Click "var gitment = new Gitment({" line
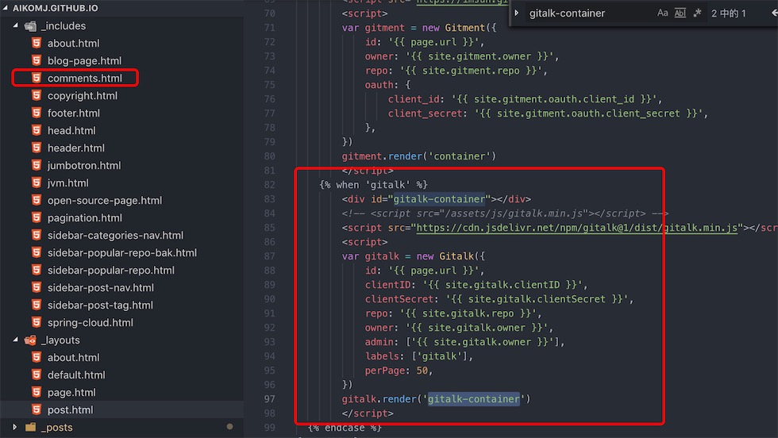The width and height of the screenshot is (778, 438). [x=419, y=28]
